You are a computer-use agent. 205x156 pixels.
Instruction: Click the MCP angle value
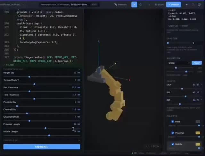pyautogui.click(x=196, y=85)
